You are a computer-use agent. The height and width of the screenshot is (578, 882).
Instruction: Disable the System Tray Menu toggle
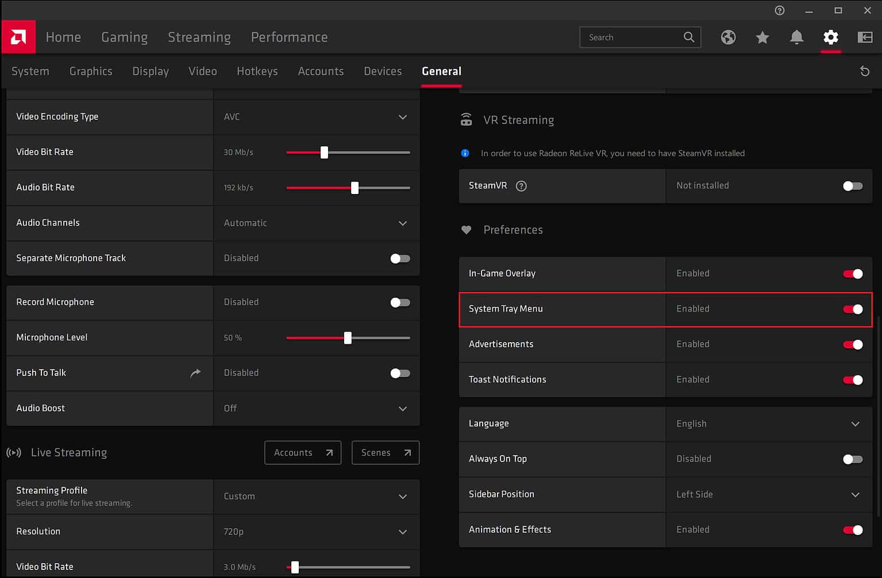852,309
